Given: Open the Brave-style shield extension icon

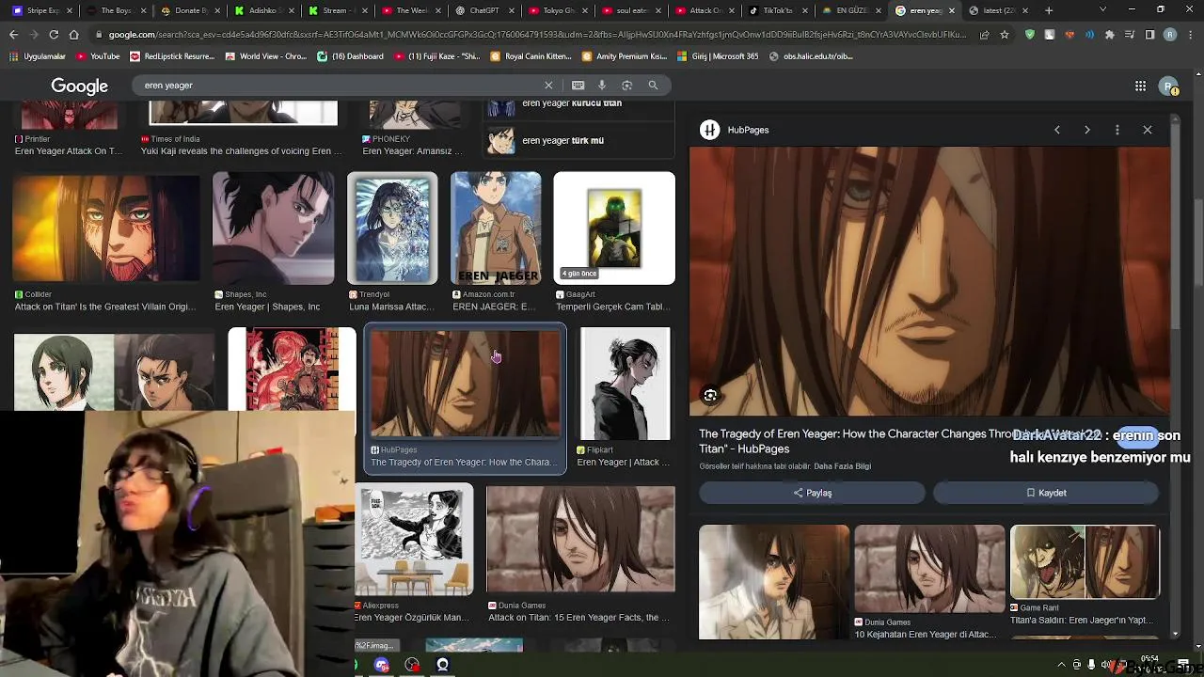Looking at the screenshot, I should click(1030, 35).
